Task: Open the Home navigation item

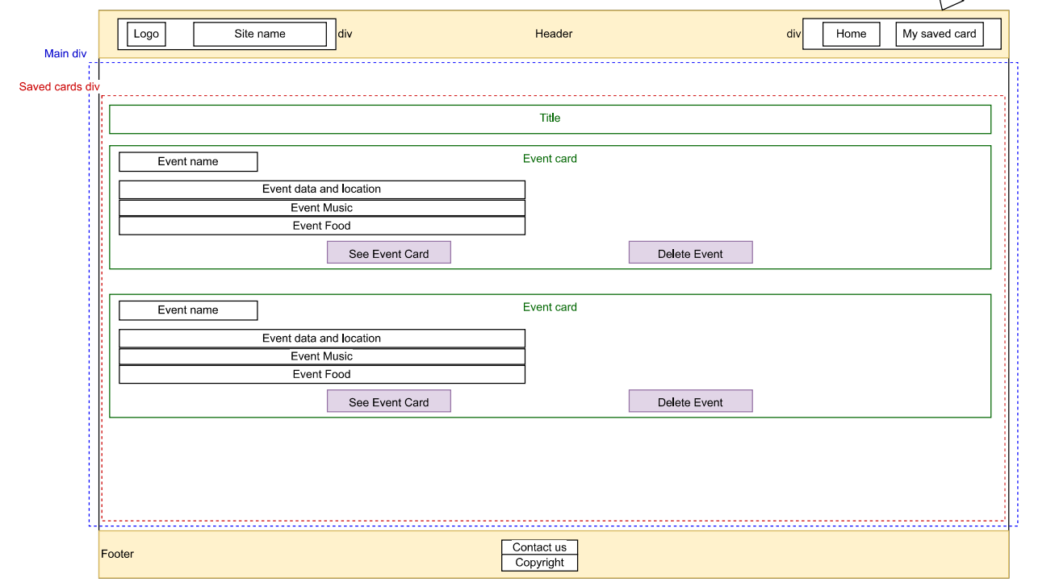Action: pyautogui.click(x=852, y=34)
